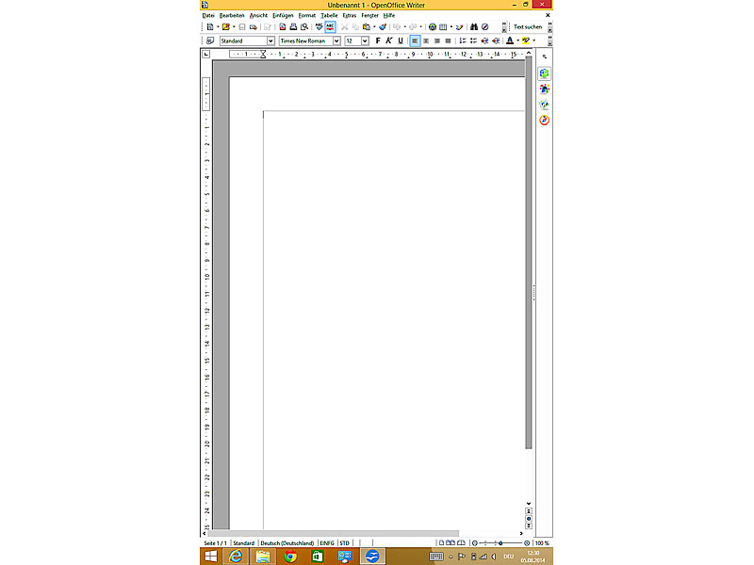Open the Navigator sidebar compass icon
Viewport: 754px width, 565px height.
pos(544,121)
